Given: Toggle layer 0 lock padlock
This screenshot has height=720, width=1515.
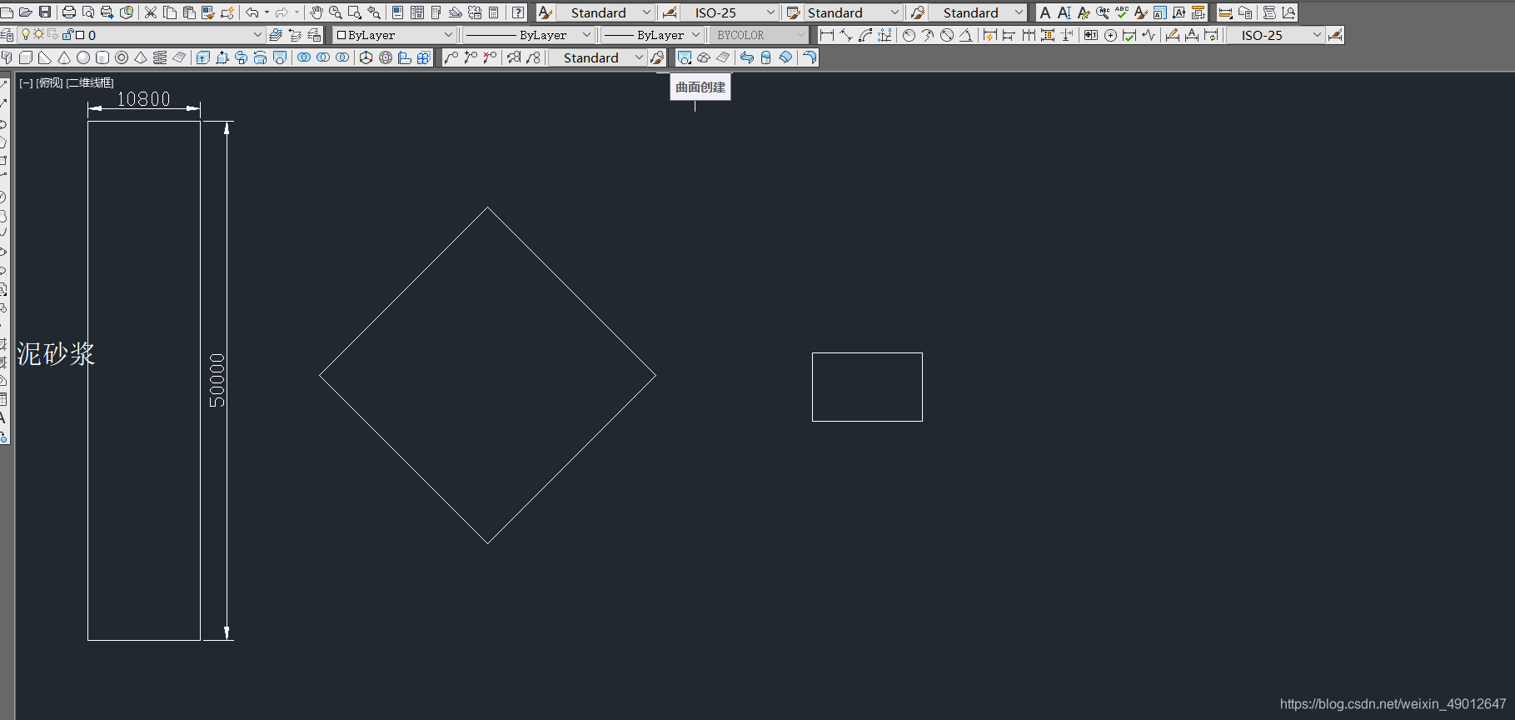Looking at the screenshot, I should tap(67, 35).
